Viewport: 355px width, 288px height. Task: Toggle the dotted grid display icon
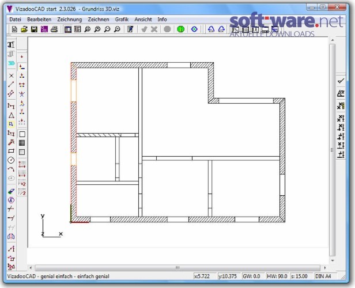[22, 152]
